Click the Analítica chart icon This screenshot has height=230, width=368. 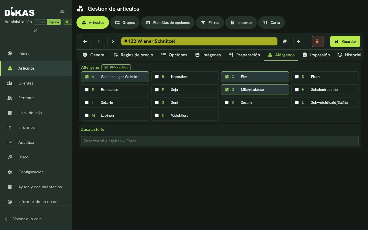click(x=10, y=142)
